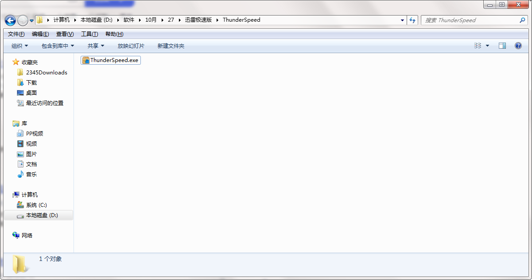Open Help with the question mark icon
The image size is (532, 280).
coord(518,46)
